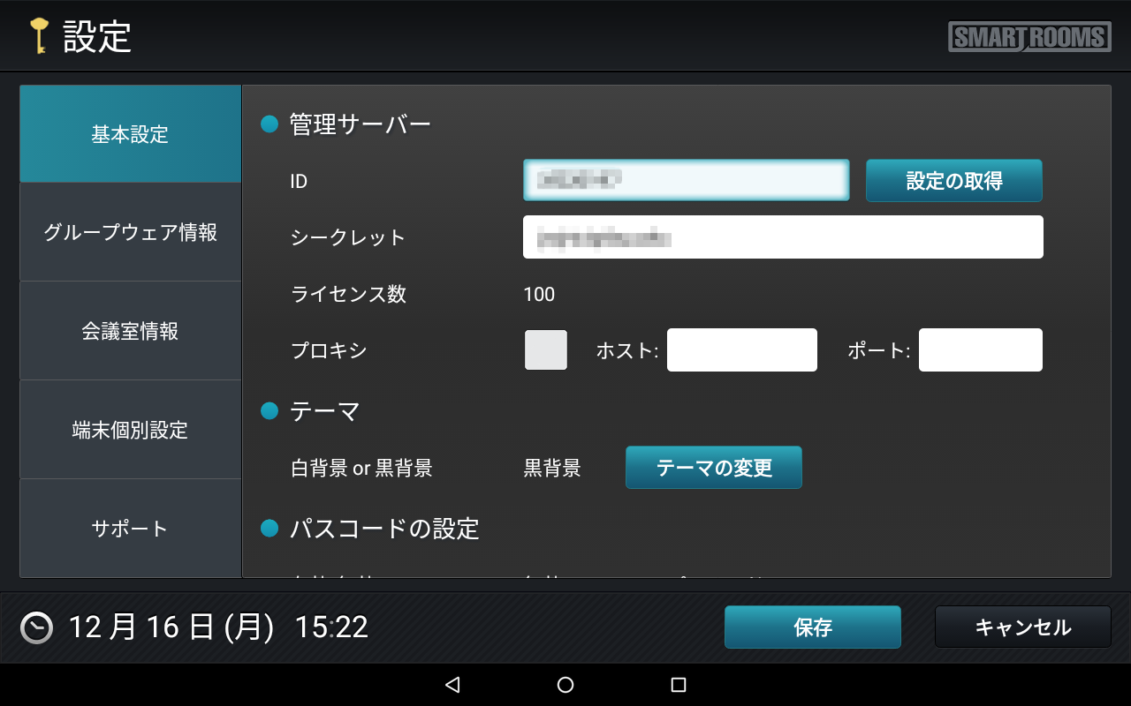Viewport: 1131px width, 706px height.
Task: Tap the Android home circle button
Action: 565,685
